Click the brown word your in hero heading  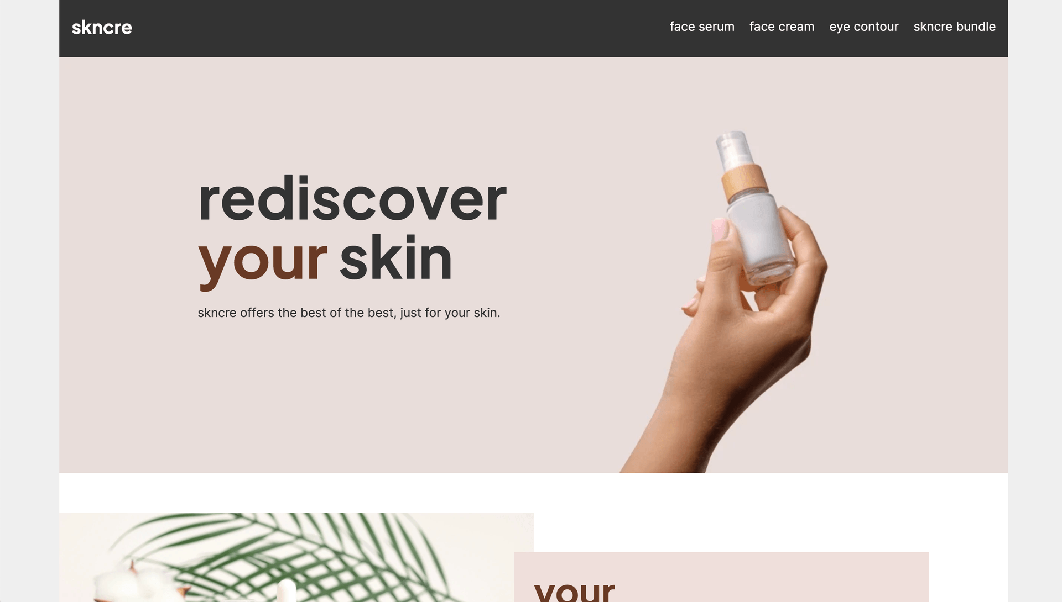coord(263,260)
